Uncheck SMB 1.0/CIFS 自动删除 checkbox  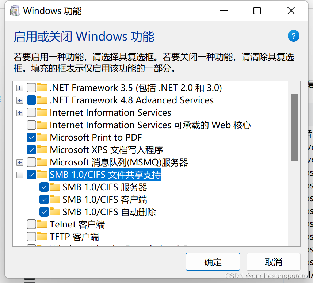coord(44,212)
